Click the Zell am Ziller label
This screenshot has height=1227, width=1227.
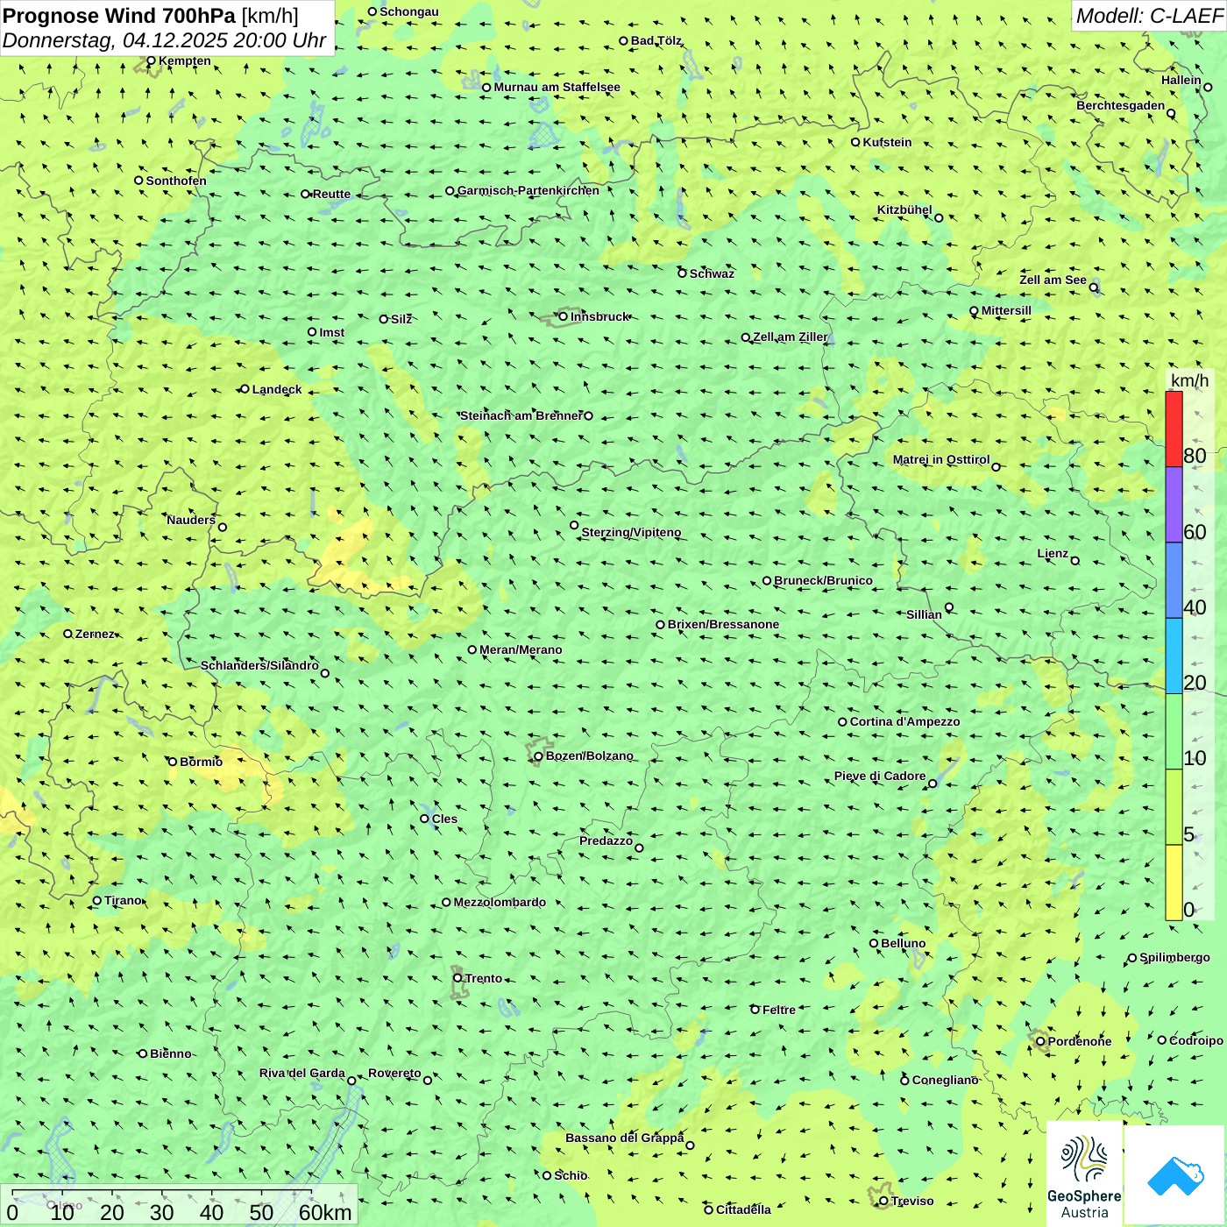coord(790,337)
